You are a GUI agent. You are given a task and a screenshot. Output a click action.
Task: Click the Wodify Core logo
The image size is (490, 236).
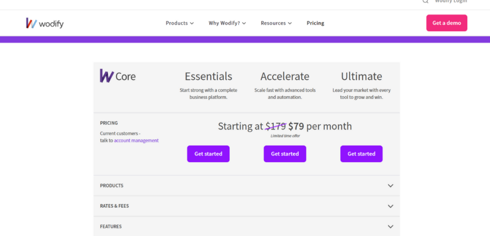[118, 76]
